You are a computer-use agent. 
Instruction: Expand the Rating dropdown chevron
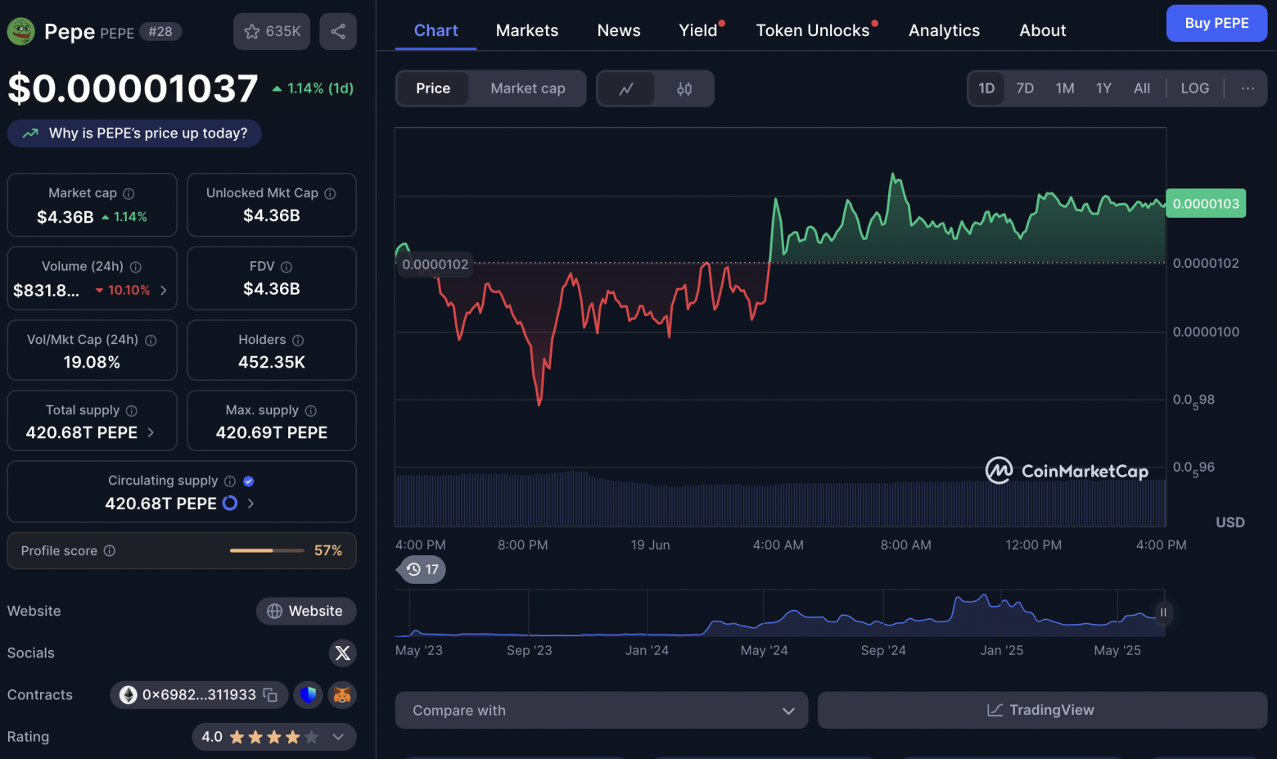coord(338,737)
